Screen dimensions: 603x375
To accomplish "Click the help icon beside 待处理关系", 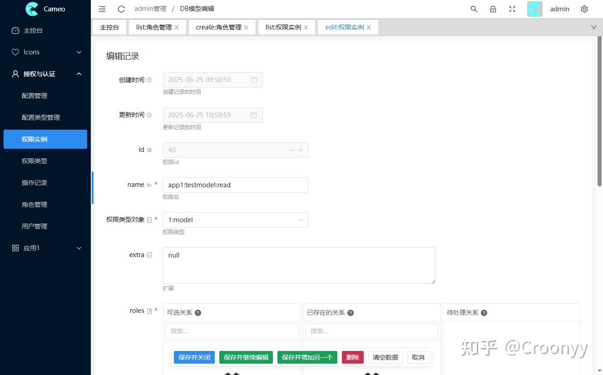I will click(x=484, y=312).
